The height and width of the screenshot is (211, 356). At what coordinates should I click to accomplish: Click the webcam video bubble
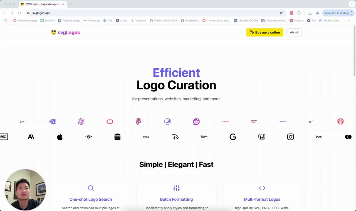[25, 190]
